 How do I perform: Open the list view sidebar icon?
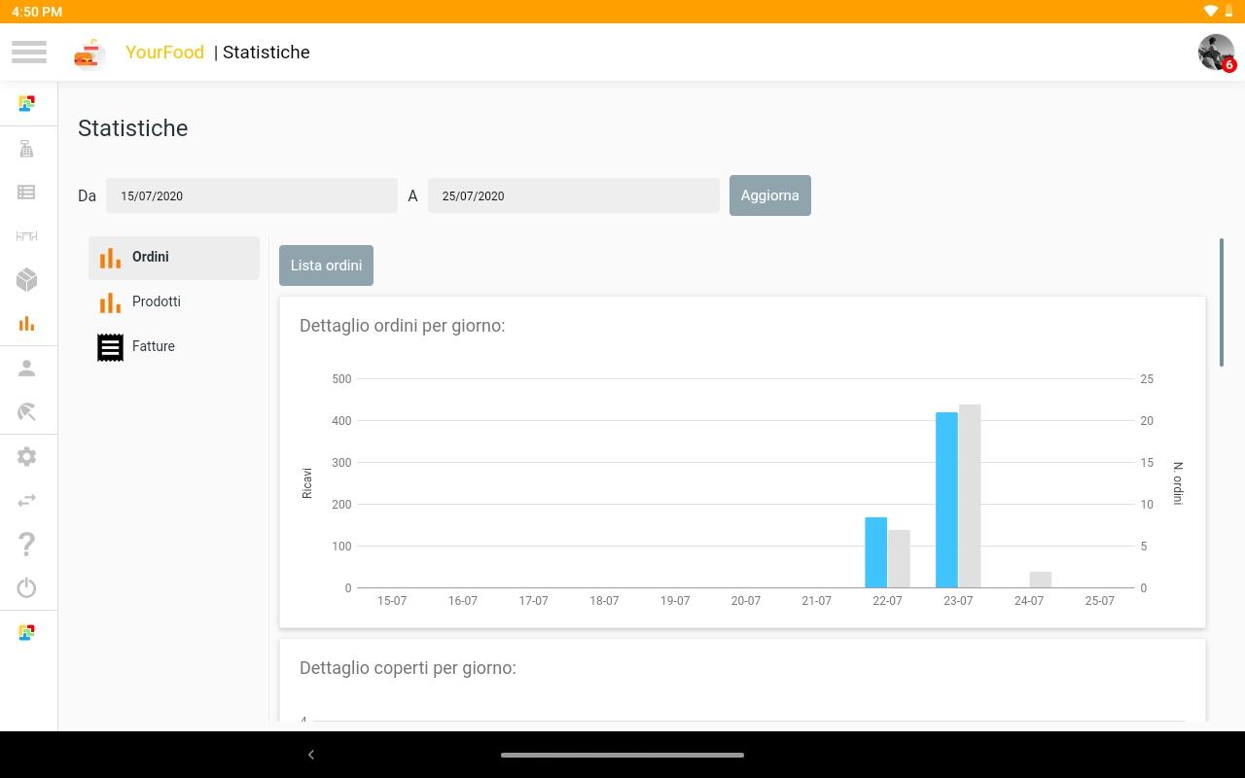pyautogui.click(x=27, y=193)
